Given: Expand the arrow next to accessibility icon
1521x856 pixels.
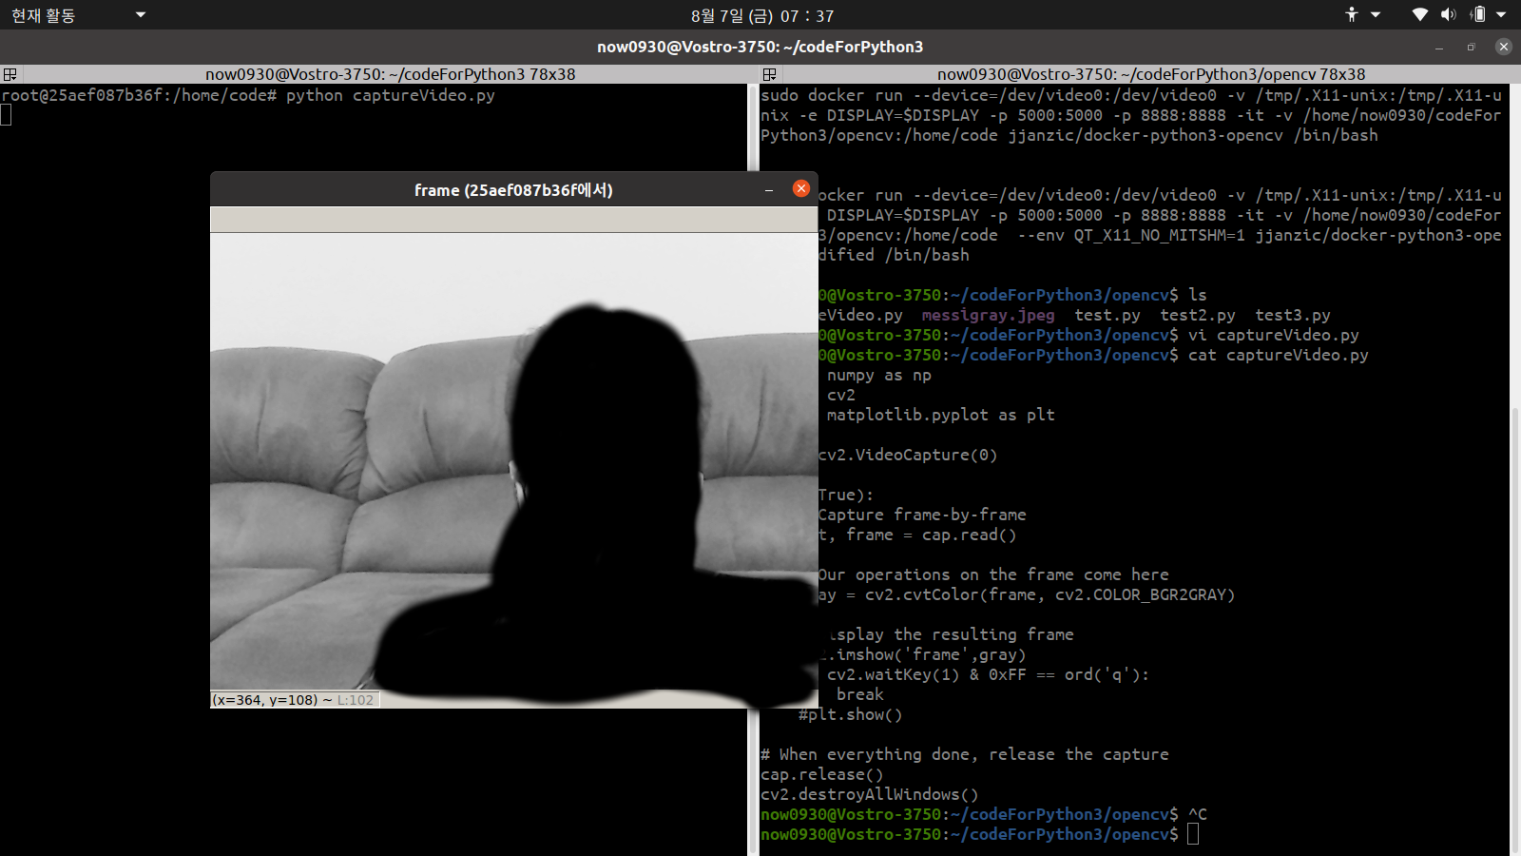Looking at the screenshot, I should click(x=1376, y=15).
